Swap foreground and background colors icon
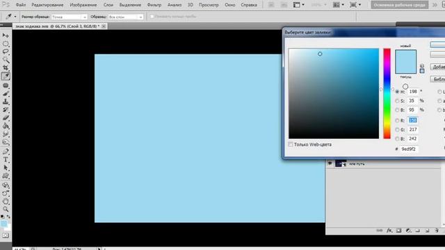Image resolution: width=445 pixels, height=250 pixels. tap(8, 217)
